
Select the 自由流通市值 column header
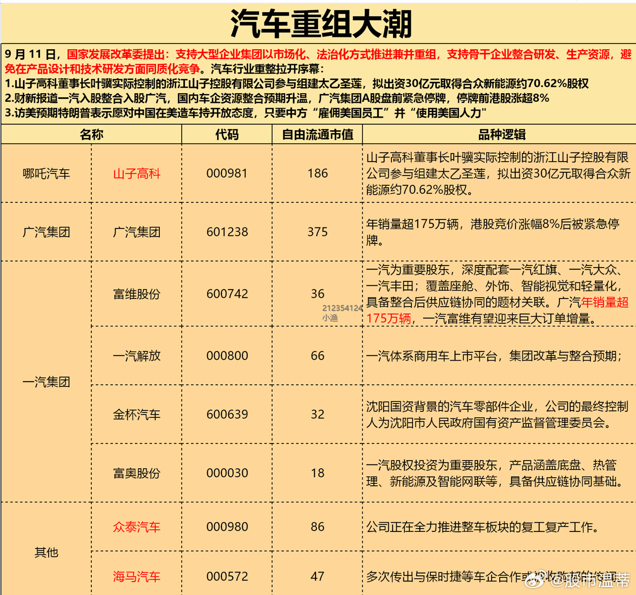(x=318, y=134)
